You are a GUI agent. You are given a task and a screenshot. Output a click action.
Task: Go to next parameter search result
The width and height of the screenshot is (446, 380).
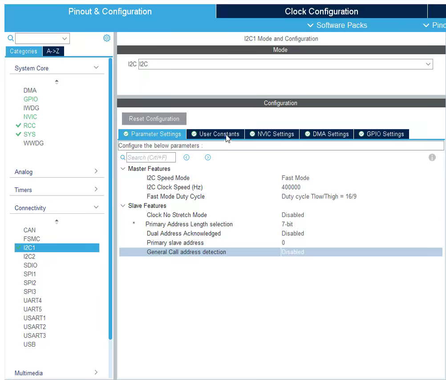(208, 157)
